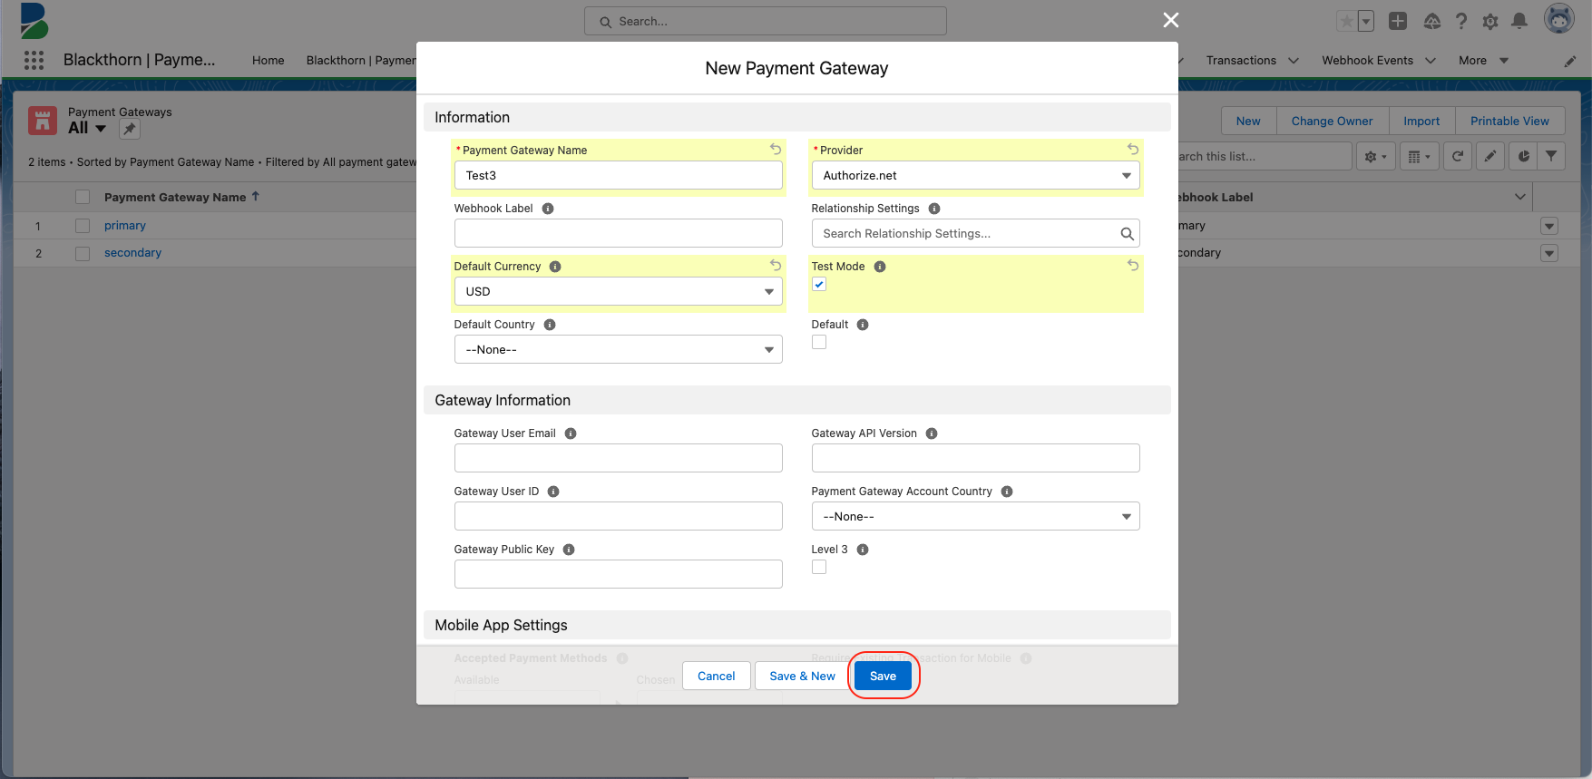Show info for Relationship Settings field
The height and width of the screenshot is (779, 1592).
pyautogui.click(x=934, y=209)
